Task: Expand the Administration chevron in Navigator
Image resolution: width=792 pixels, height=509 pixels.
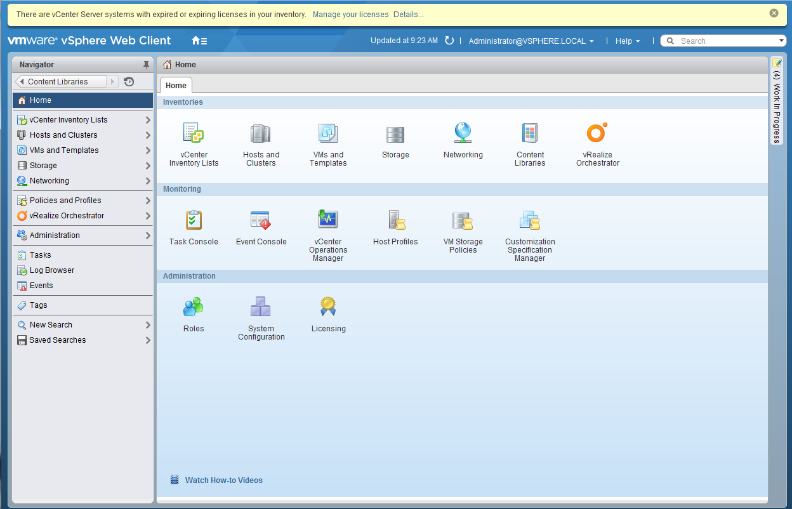Action: coord(148,235)
